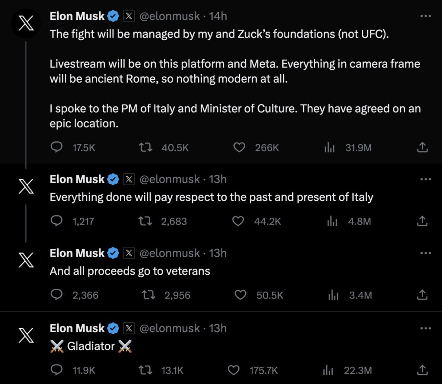This screenshot has width=442, height=384.
Task: Click X affiliation badge on veterans tweet
Action: [x=129, y=253]
